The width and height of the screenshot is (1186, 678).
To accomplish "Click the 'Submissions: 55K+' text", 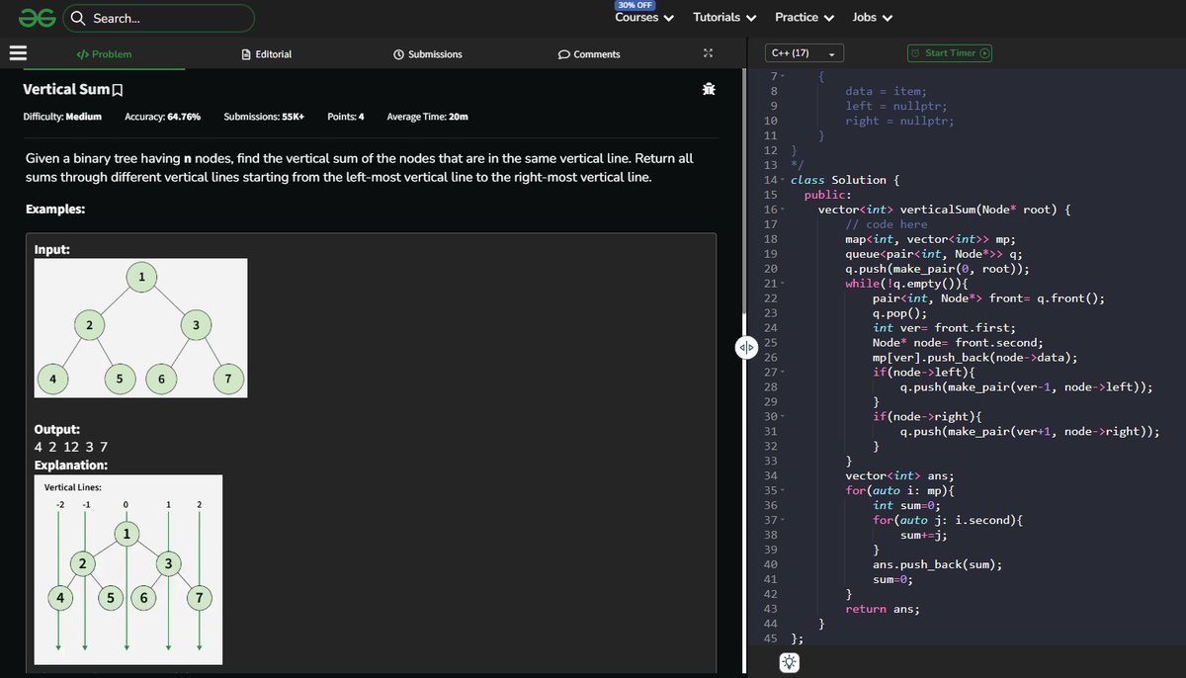I will [x=264, y=117].
